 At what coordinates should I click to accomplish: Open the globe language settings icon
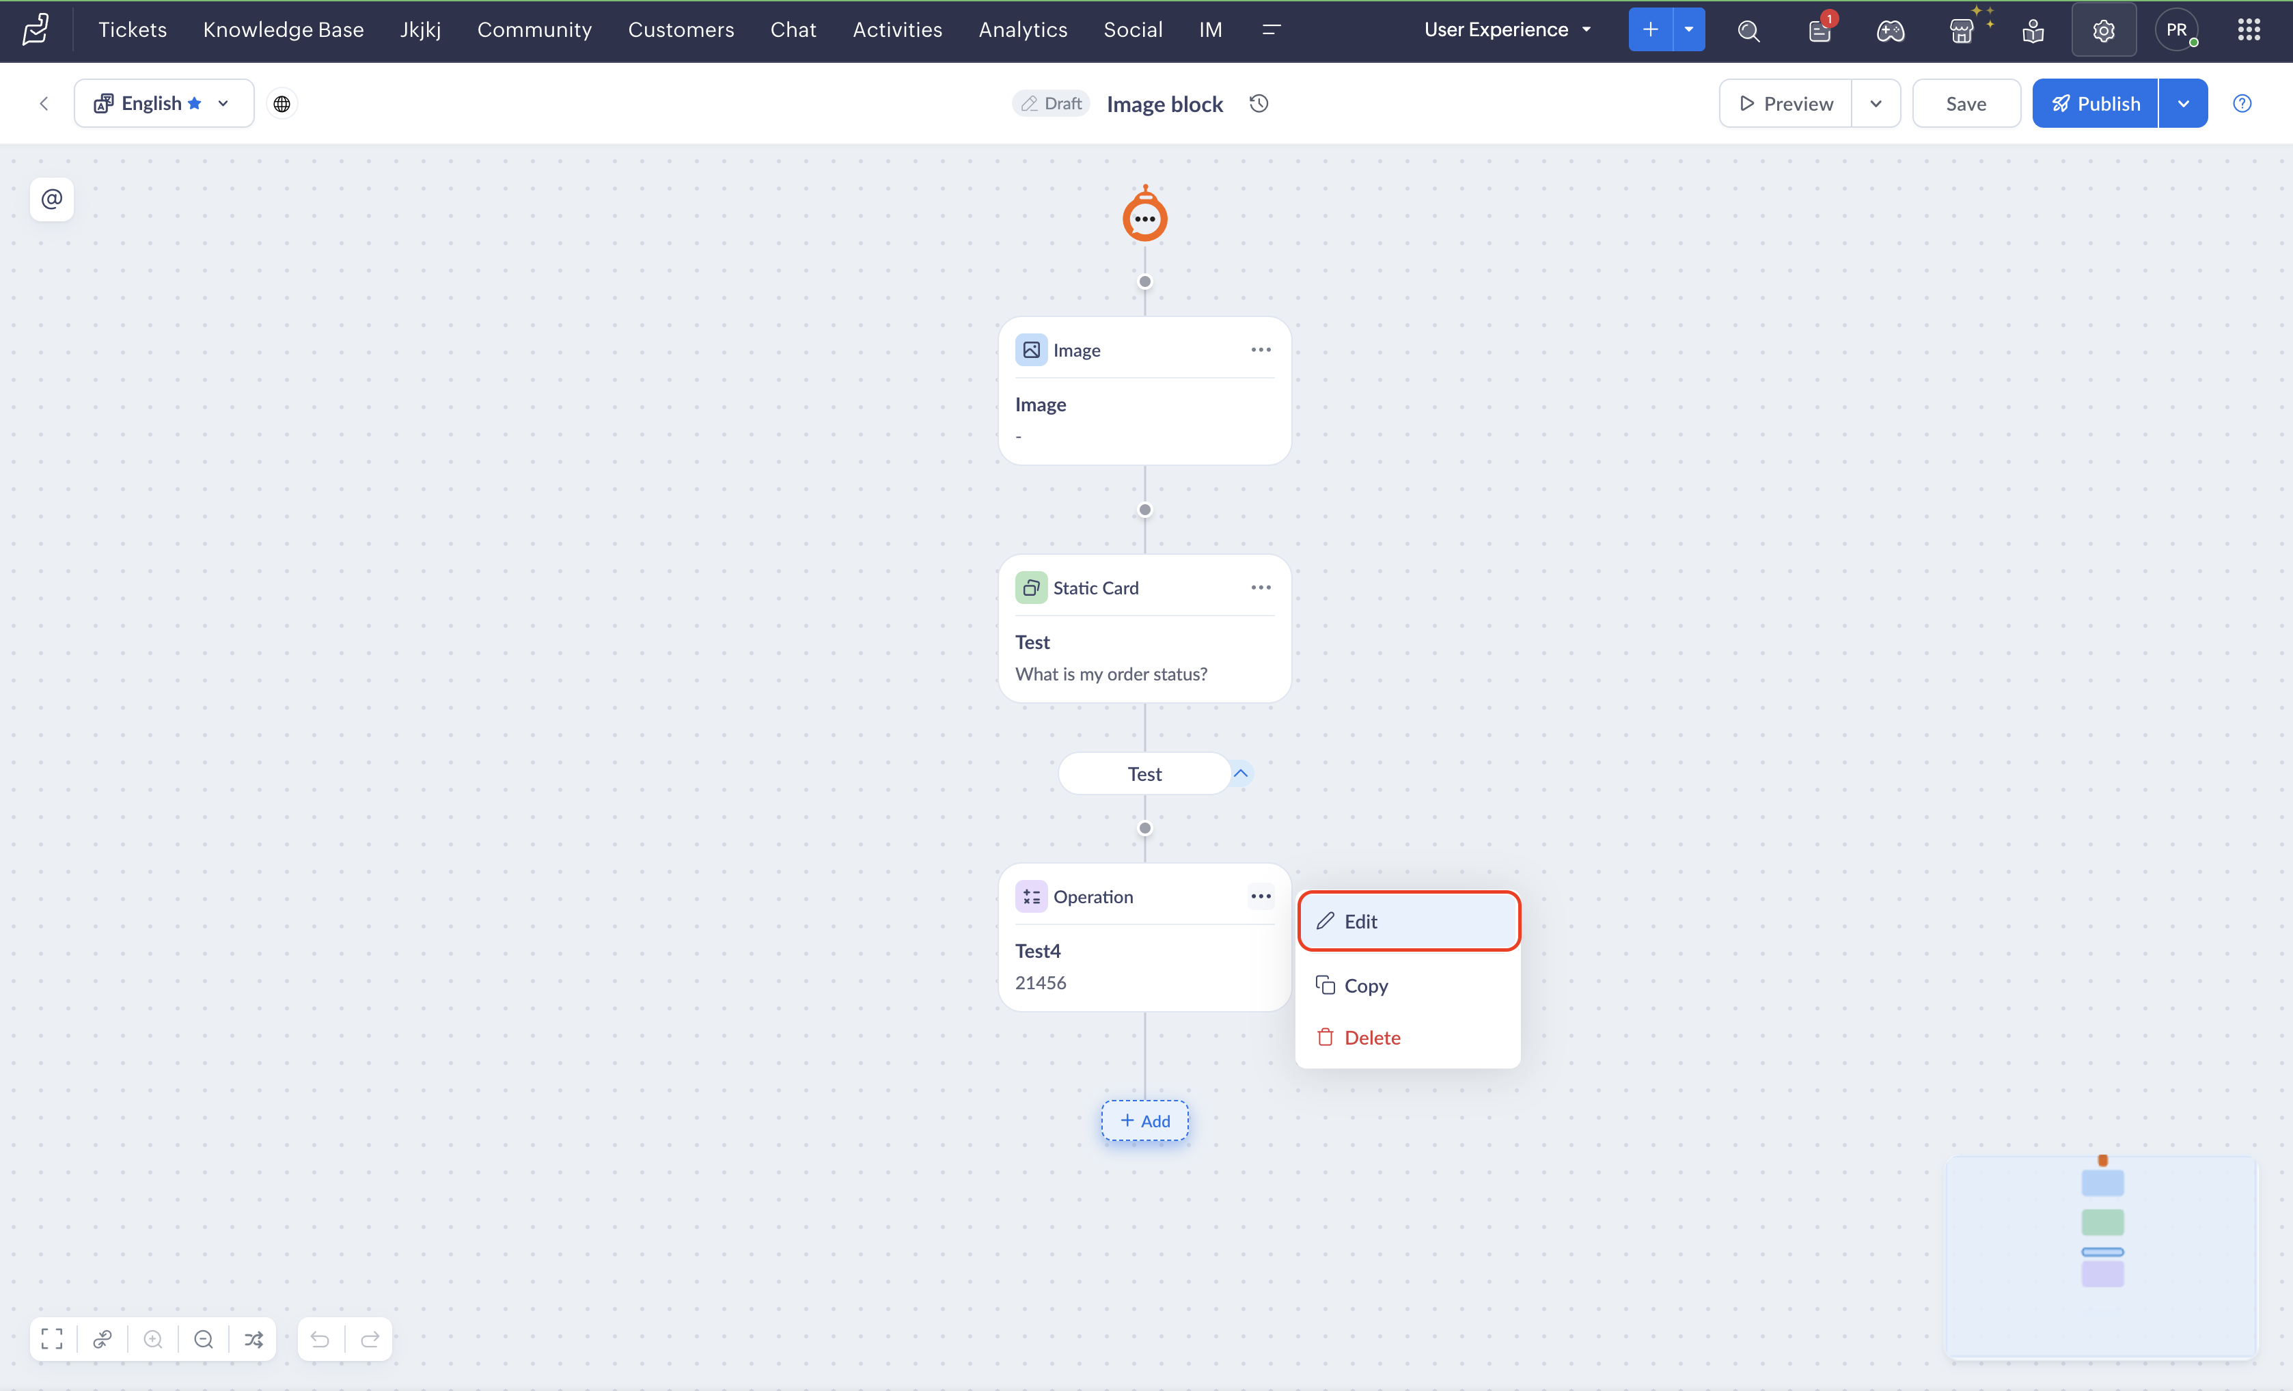click(x=282, y=103)
